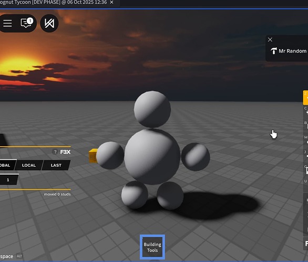Switch move axes to GLOBAL
Screen dimensions: 308x262
click(7, 165)
